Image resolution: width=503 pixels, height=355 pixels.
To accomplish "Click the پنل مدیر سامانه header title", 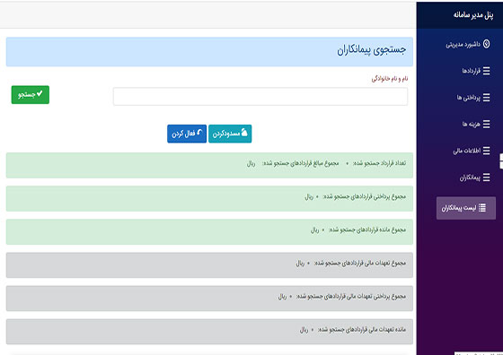I will pyautogui.click(x=473, y=15).
